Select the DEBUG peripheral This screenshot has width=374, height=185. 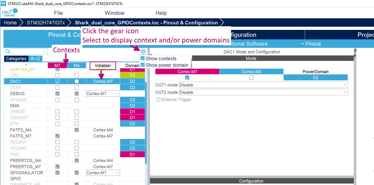click(17, 93)
